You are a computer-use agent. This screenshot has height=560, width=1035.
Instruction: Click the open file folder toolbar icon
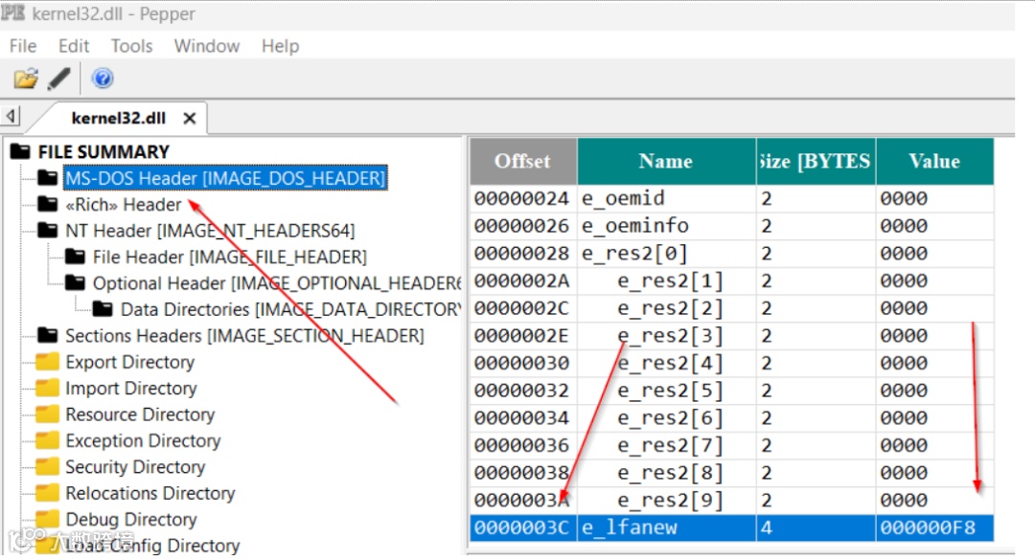(x=26, y=78)
